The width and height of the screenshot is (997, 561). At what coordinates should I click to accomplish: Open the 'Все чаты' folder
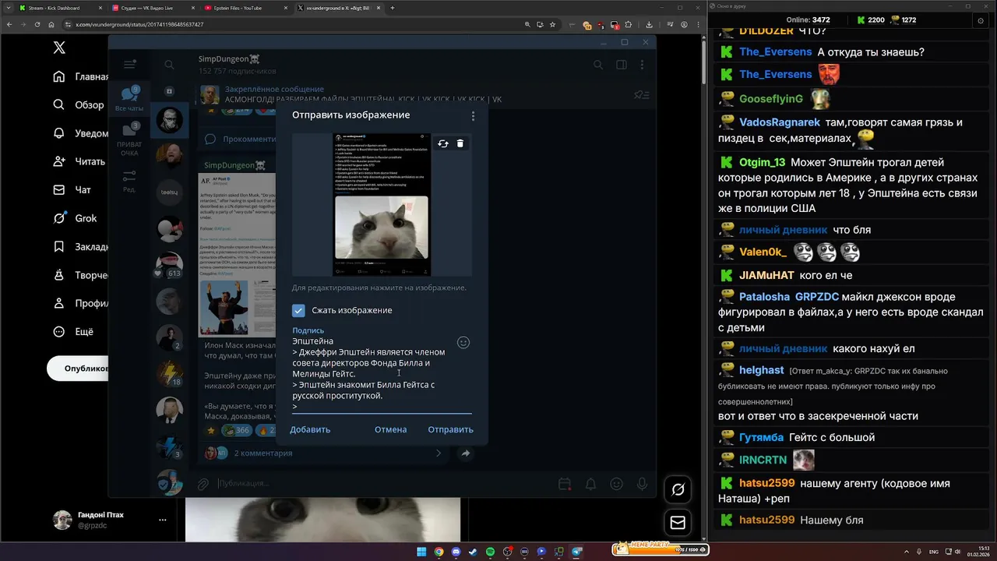point(129,99)
